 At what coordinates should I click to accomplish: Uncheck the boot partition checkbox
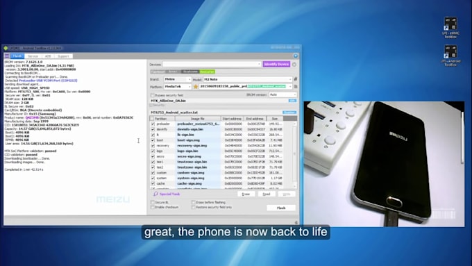(153, 140)
